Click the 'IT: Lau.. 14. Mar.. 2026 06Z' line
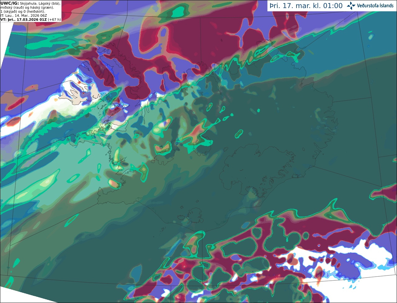The width and height of the screenshot is (397, 303). 23,15
